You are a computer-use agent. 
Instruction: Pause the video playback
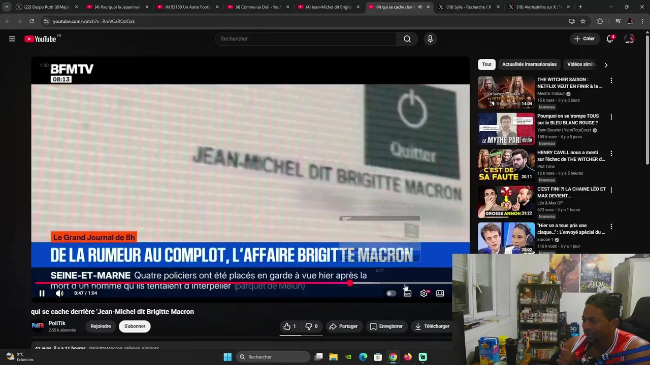[x=42, y=293]
